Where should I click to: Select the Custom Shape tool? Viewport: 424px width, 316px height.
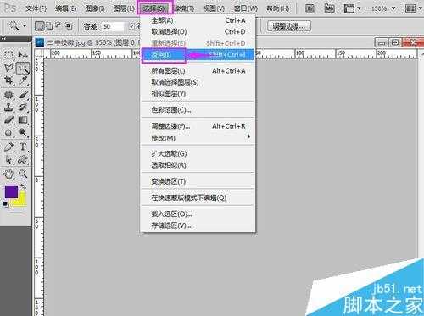[23, 160]
